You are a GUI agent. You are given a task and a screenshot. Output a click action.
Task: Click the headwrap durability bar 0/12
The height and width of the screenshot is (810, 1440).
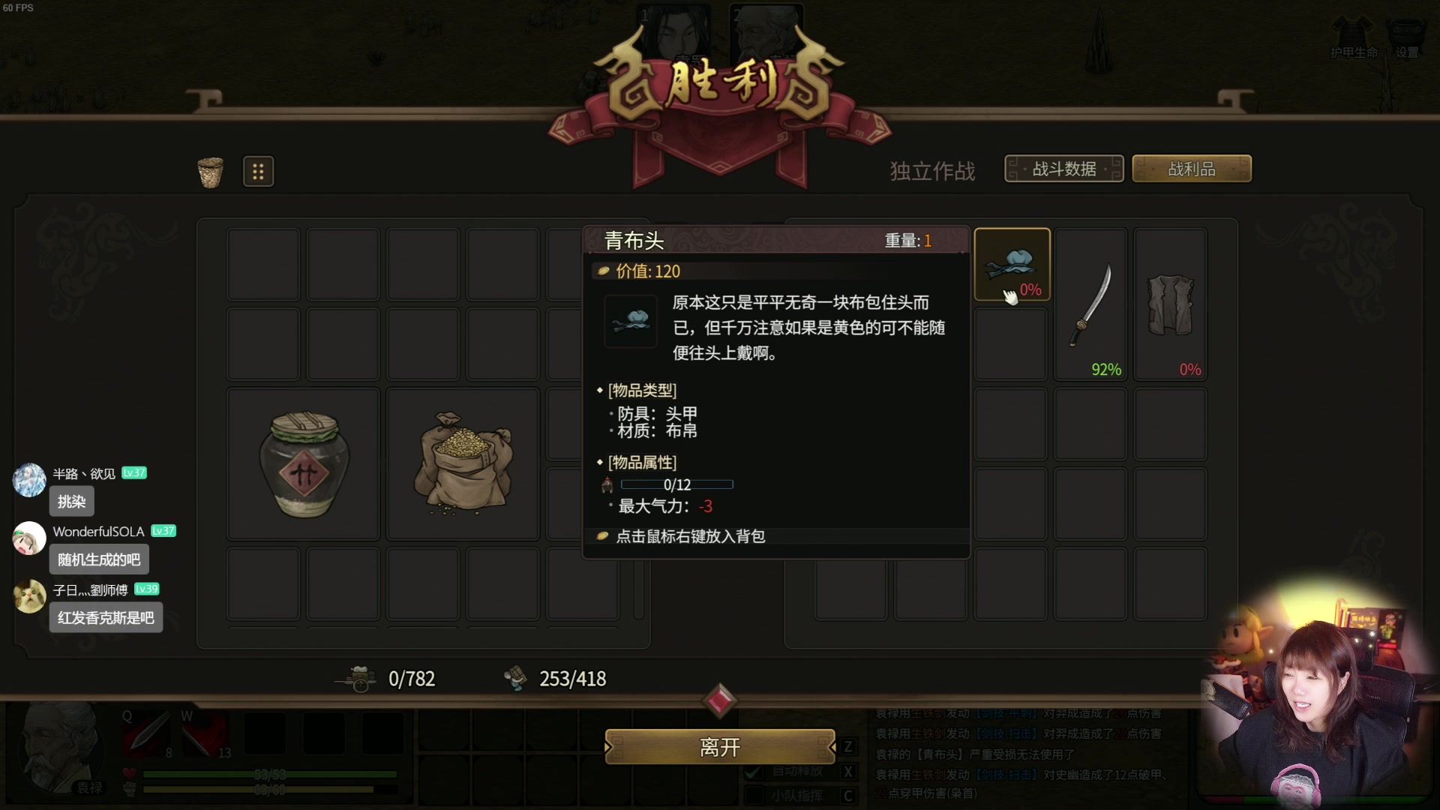click(677, 485)
